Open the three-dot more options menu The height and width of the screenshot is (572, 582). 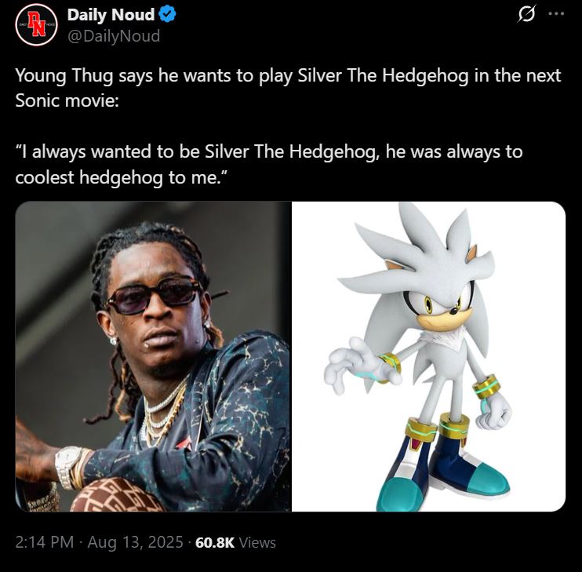click(x=556, y=14)
